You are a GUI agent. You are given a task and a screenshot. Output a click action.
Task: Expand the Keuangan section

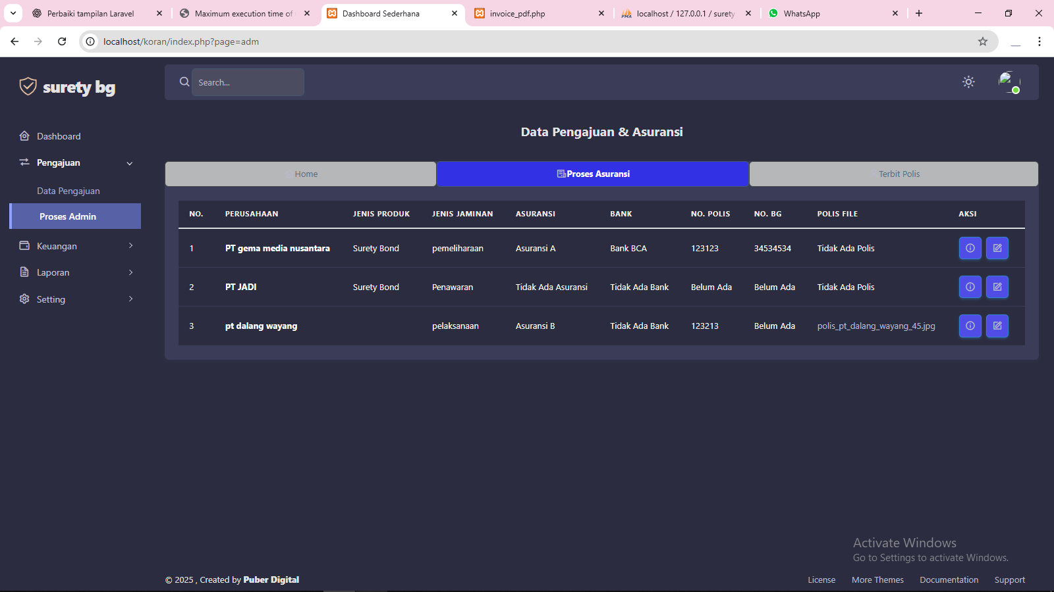click(74, 245)
